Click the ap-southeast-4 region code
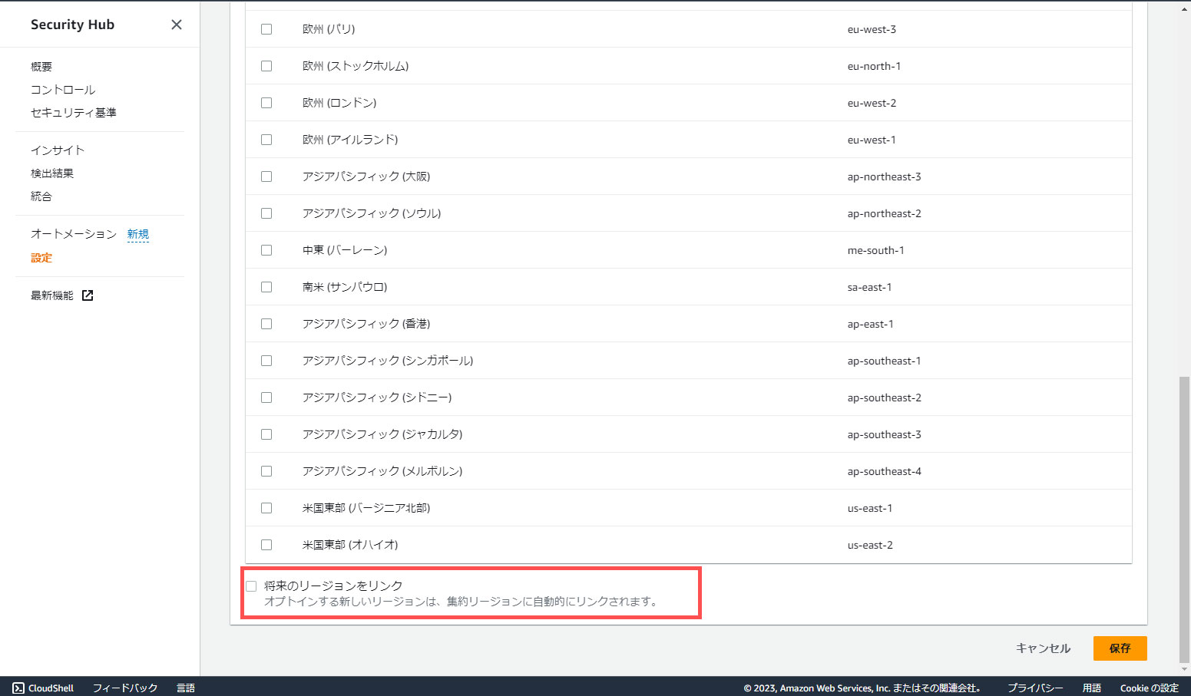Screen dimensions: 1191x696 (x=885, y=471)
